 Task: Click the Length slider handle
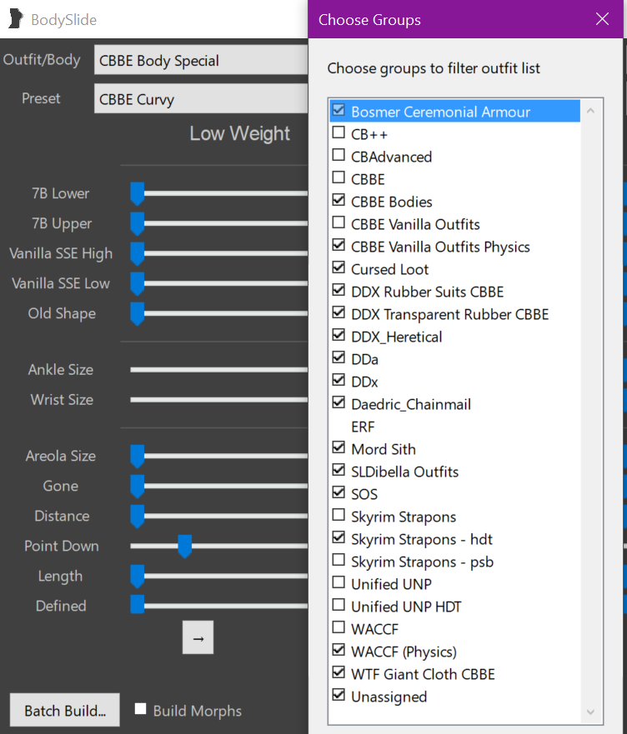pyautogui.click(x=138, y=577)
